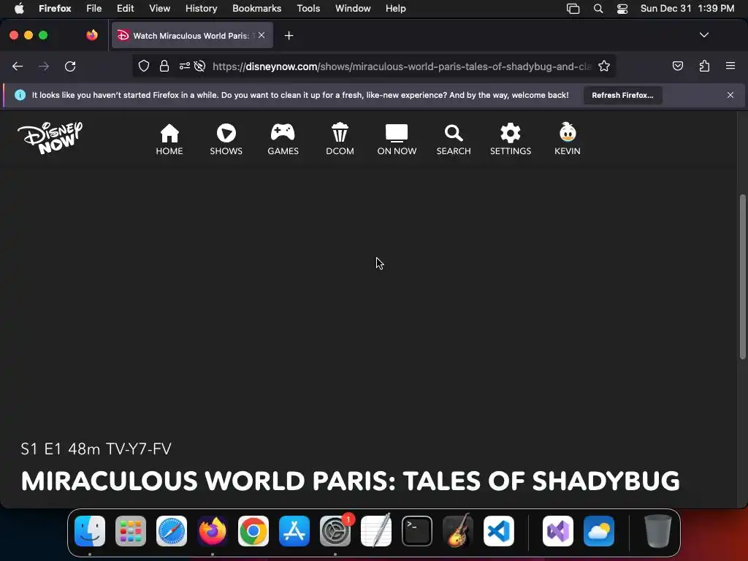Click the disneynow.com URL address field

pyautogui.click(x=401, y=66)
